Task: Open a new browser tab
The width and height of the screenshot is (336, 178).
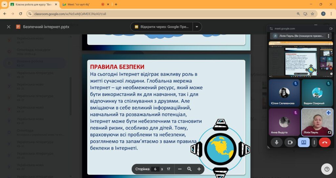Action: tap(116, 4)
